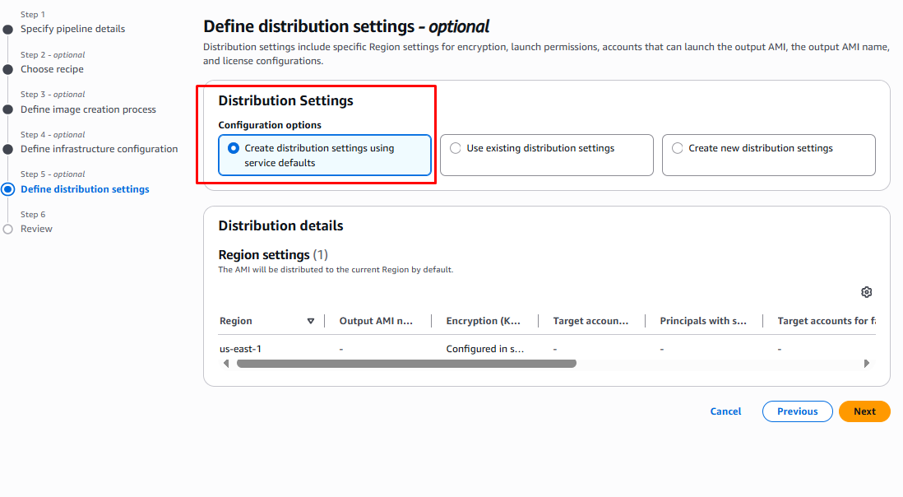903x497 pixels.
Task: Sort the table by Region column arrow
Action: click(310, 321)
